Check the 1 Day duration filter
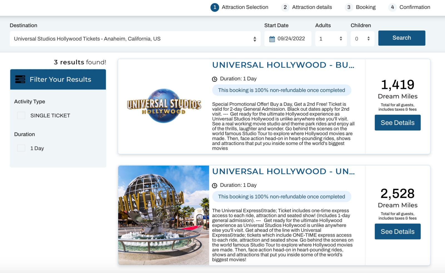Viewport: 445px width, 273px height. point(21,148)
